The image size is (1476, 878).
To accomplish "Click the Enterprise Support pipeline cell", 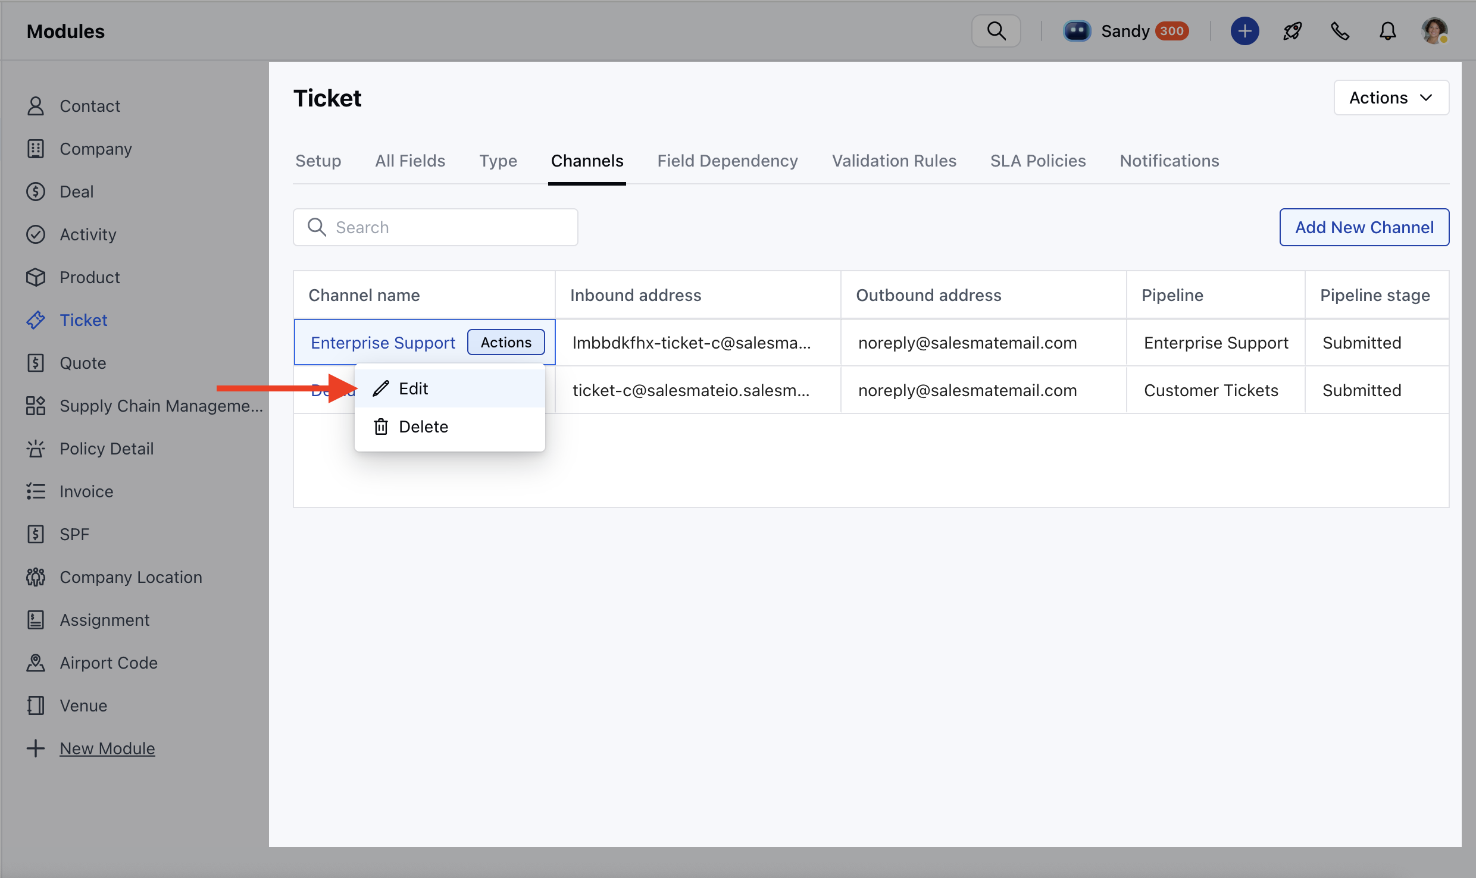I will click(x=1216, y=343).
